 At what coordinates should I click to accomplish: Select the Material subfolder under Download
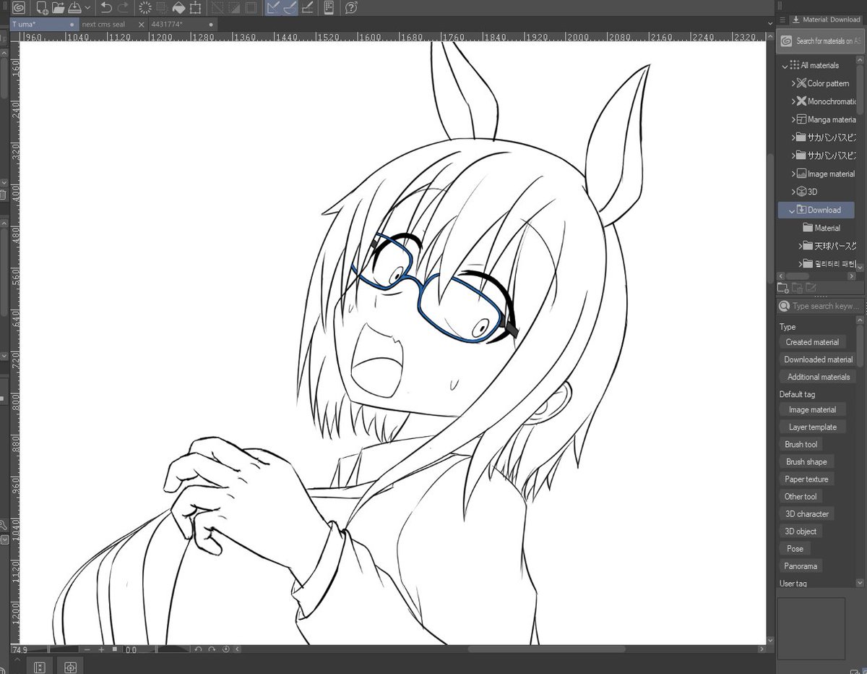[821, 229]
